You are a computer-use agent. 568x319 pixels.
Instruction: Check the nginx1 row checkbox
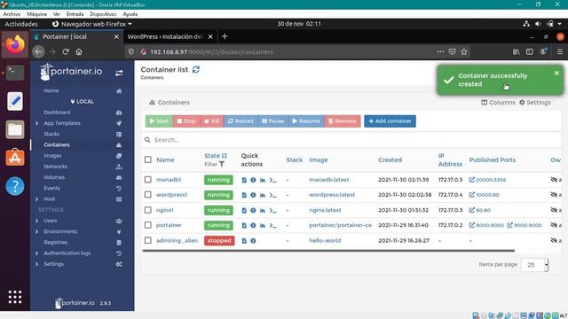(148, 210)
